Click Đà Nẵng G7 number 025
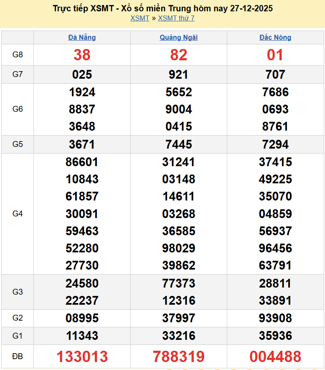325x370 pixels. coord(82,75)
